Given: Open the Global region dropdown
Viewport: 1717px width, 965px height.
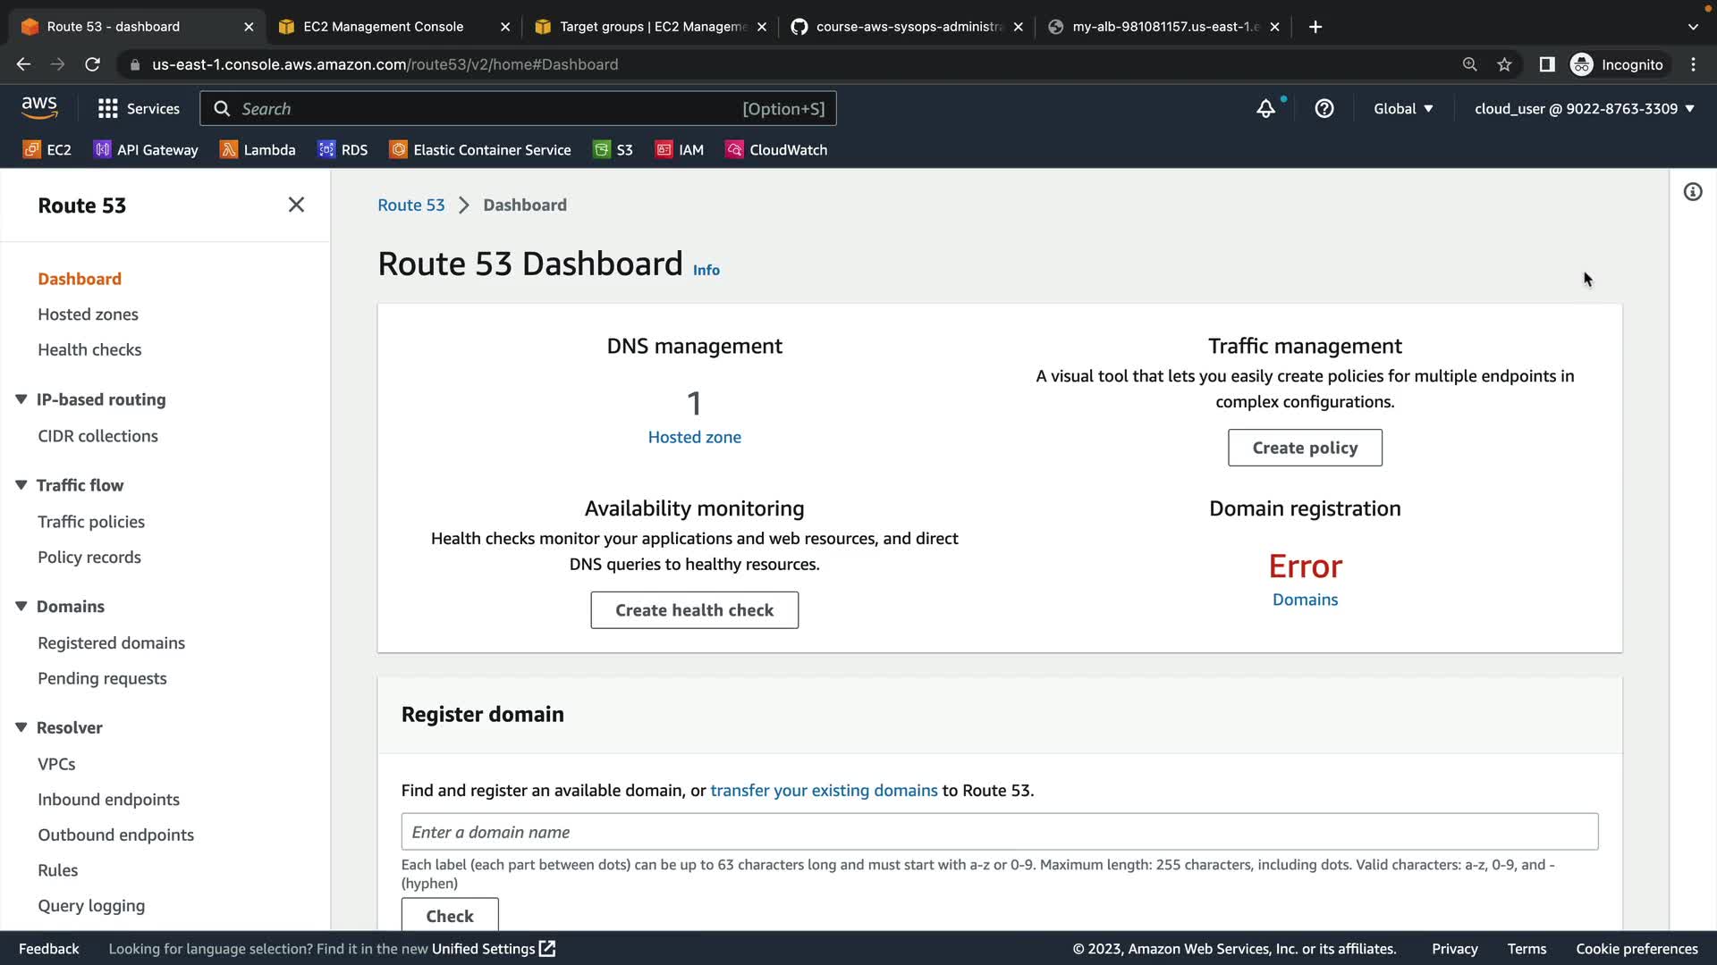Looking at the screenshot, I should coord(1403,109).
